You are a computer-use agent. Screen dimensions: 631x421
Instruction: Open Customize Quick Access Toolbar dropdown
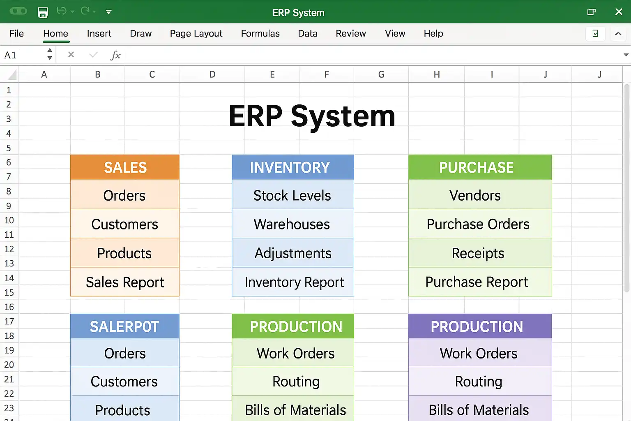[108, 12]
